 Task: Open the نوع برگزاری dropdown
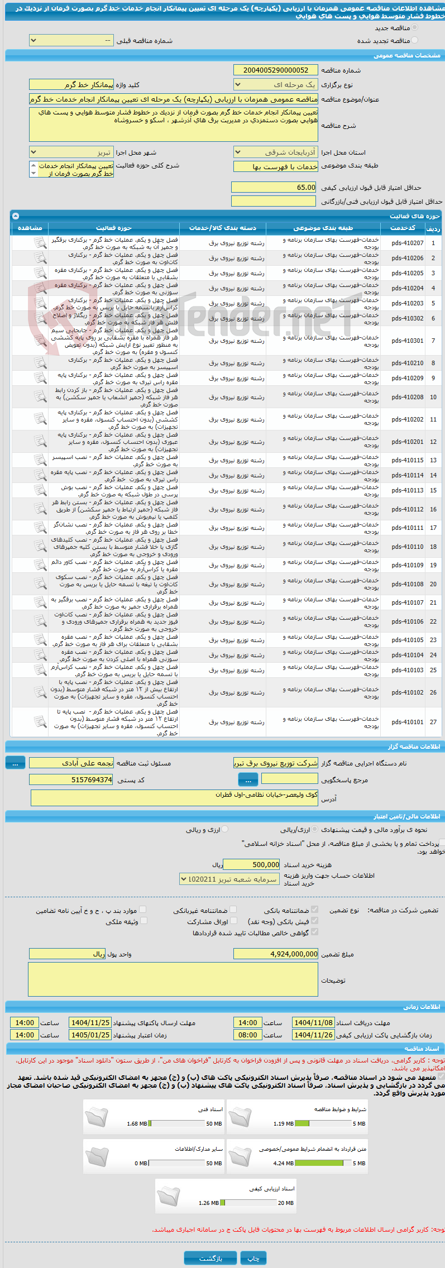coord(276,84)
